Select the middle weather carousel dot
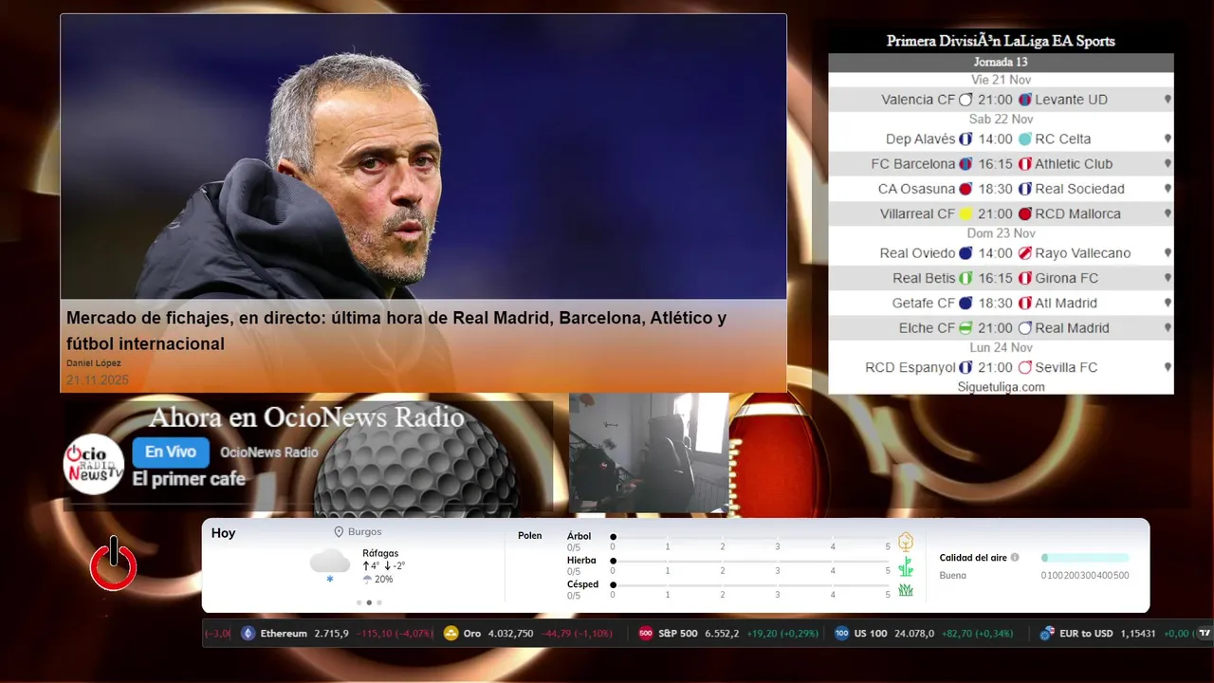The width and height of the screenshot is (1214, 683). point(369,602)
